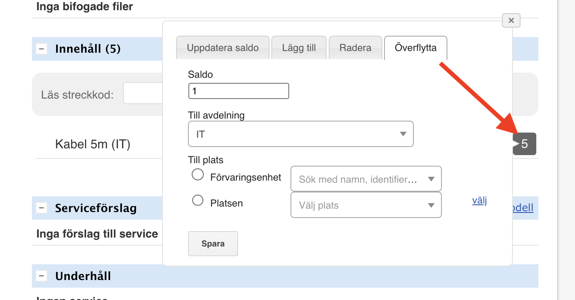Select the Platsen radio button

point(198,200)
